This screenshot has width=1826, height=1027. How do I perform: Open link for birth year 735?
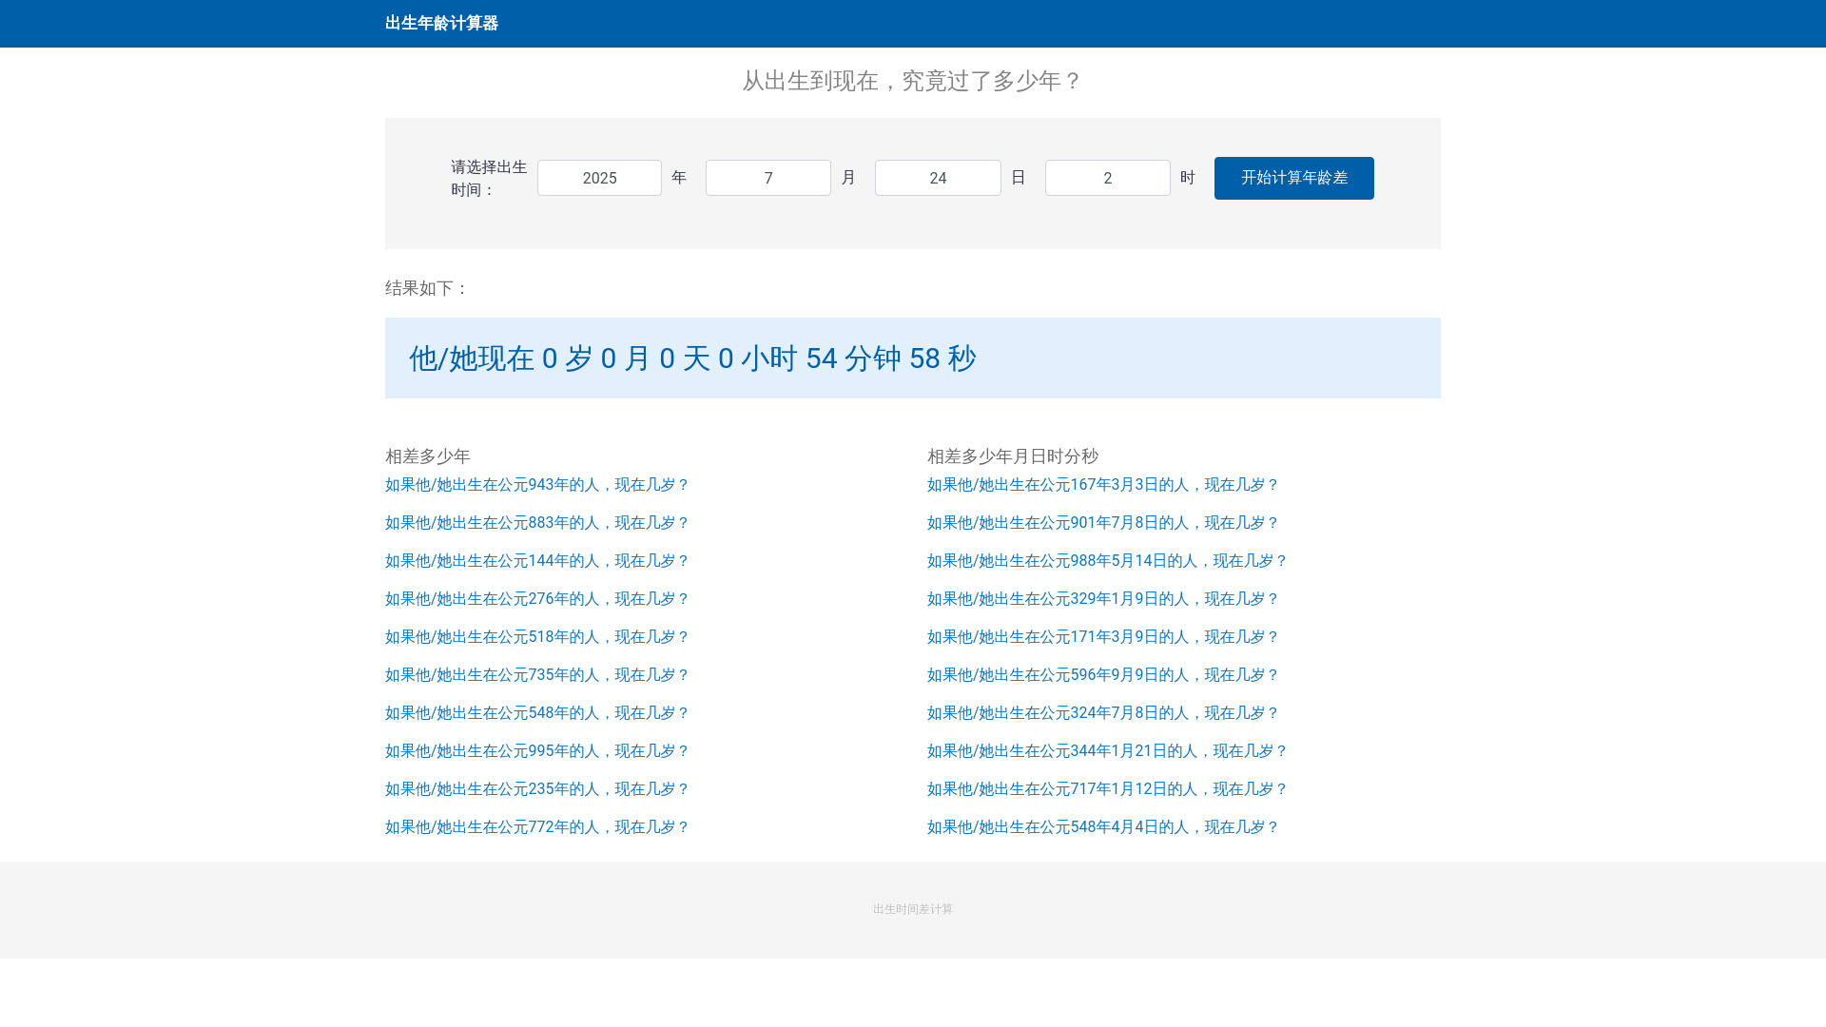tap(537, 675)
